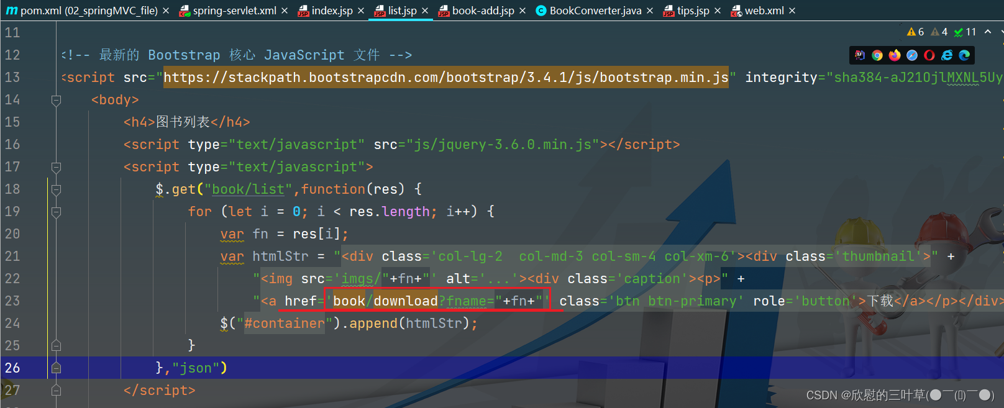This screenshot has height=408, width=1004.
Task: Collapse the for loop fold on line 19
Action: (x=56, y=212)
